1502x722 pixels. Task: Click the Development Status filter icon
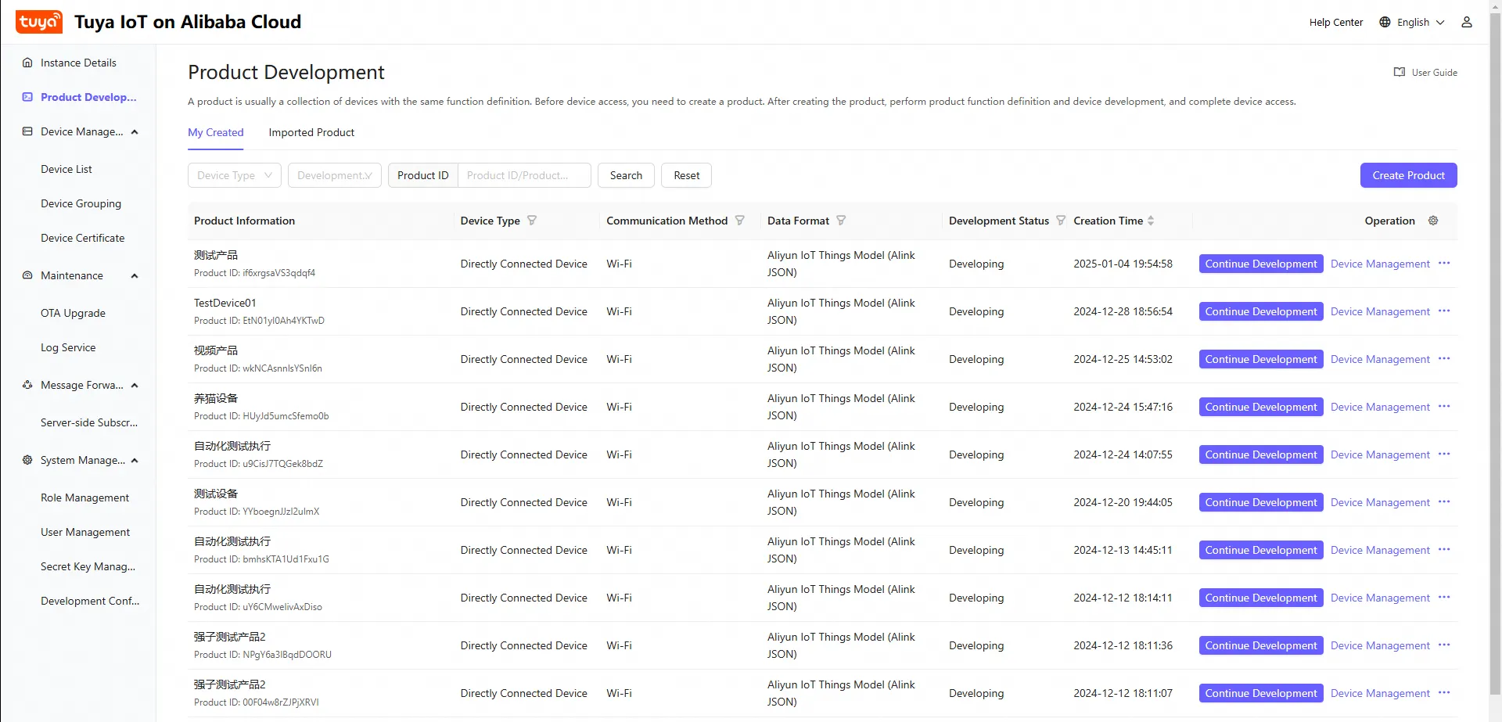[x=1061, y=221]
